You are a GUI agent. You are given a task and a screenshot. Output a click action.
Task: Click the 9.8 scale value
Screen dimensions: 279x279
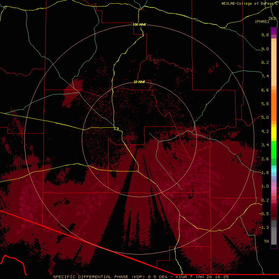[x=265, y=35]
